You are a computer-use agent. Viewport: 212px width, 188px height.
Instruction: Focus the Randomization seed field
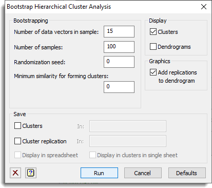point(119,62)
